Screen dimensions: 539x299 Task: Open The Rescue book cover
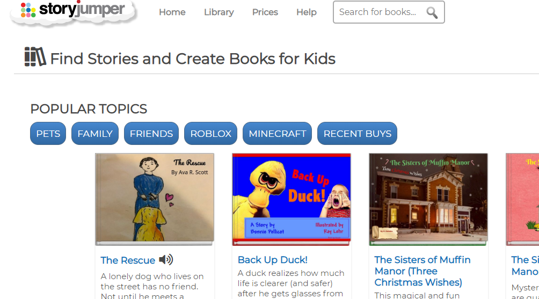155,198
